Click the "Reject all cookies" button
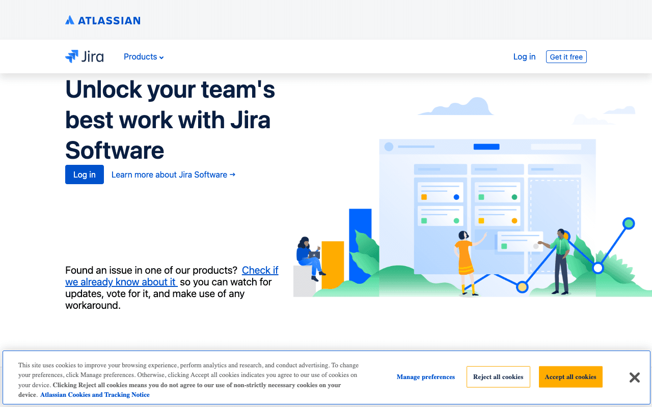The image size is (652, 407). point(498,376)
